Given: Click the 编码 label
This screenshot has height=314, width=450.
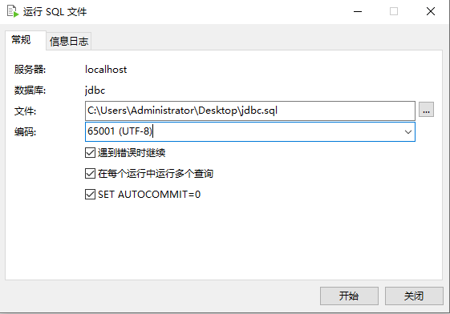Looking at the screenshot, I should (25, 132).
